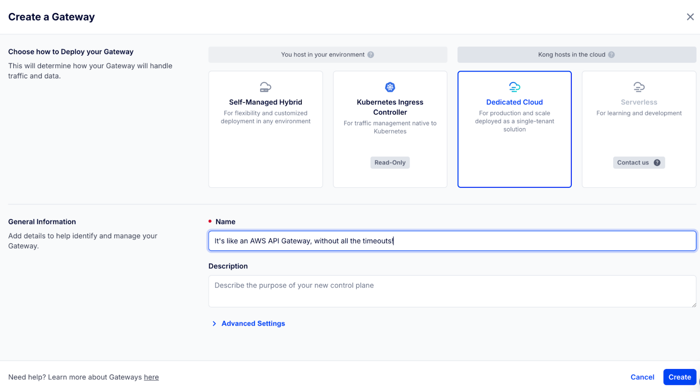Cancel gateway creation
Viewport: 700px width, 392px height.
click(642, 377)
